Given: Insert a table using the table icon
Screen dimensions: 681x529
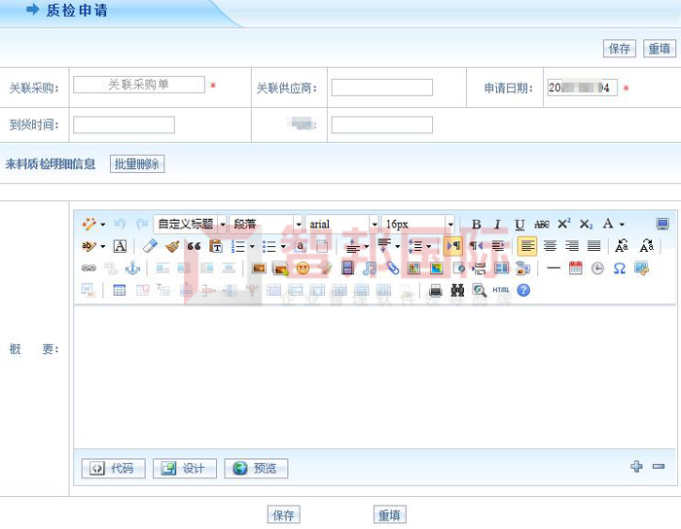Looking at the screenshot, I should pyautogui.click(x=120, y=290).
